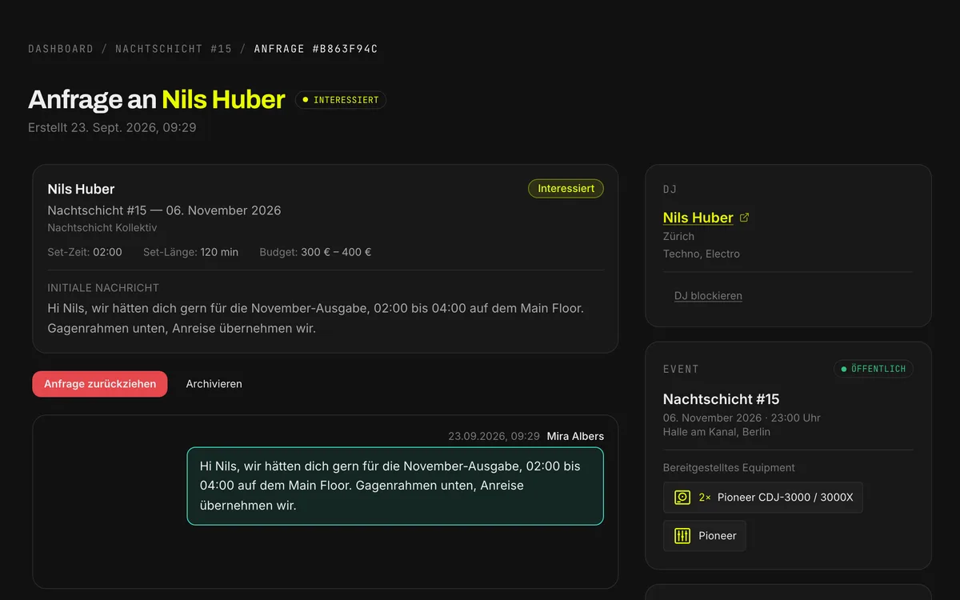This screenshot has height=600, width=960.
Task: Select Pioneer CDJ-3000 / 3000X equipment chip
Action: point(763,498)
